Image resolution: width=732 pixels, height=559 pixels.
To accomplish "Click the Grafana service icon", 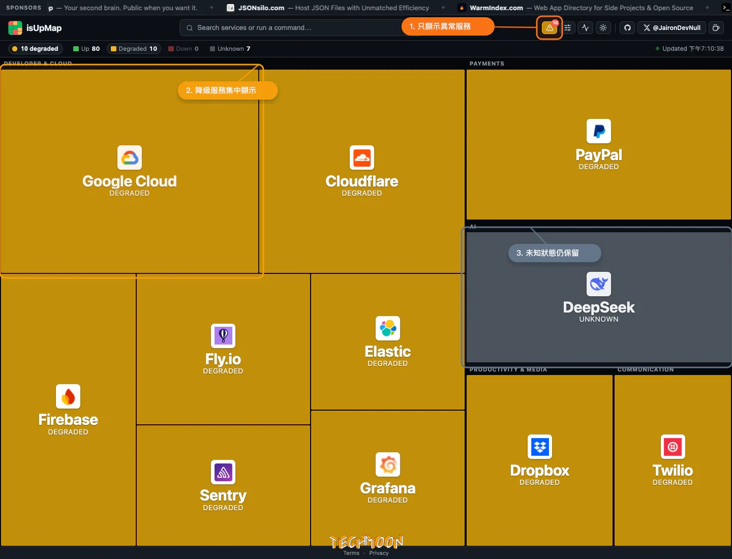I will [388, 464].
